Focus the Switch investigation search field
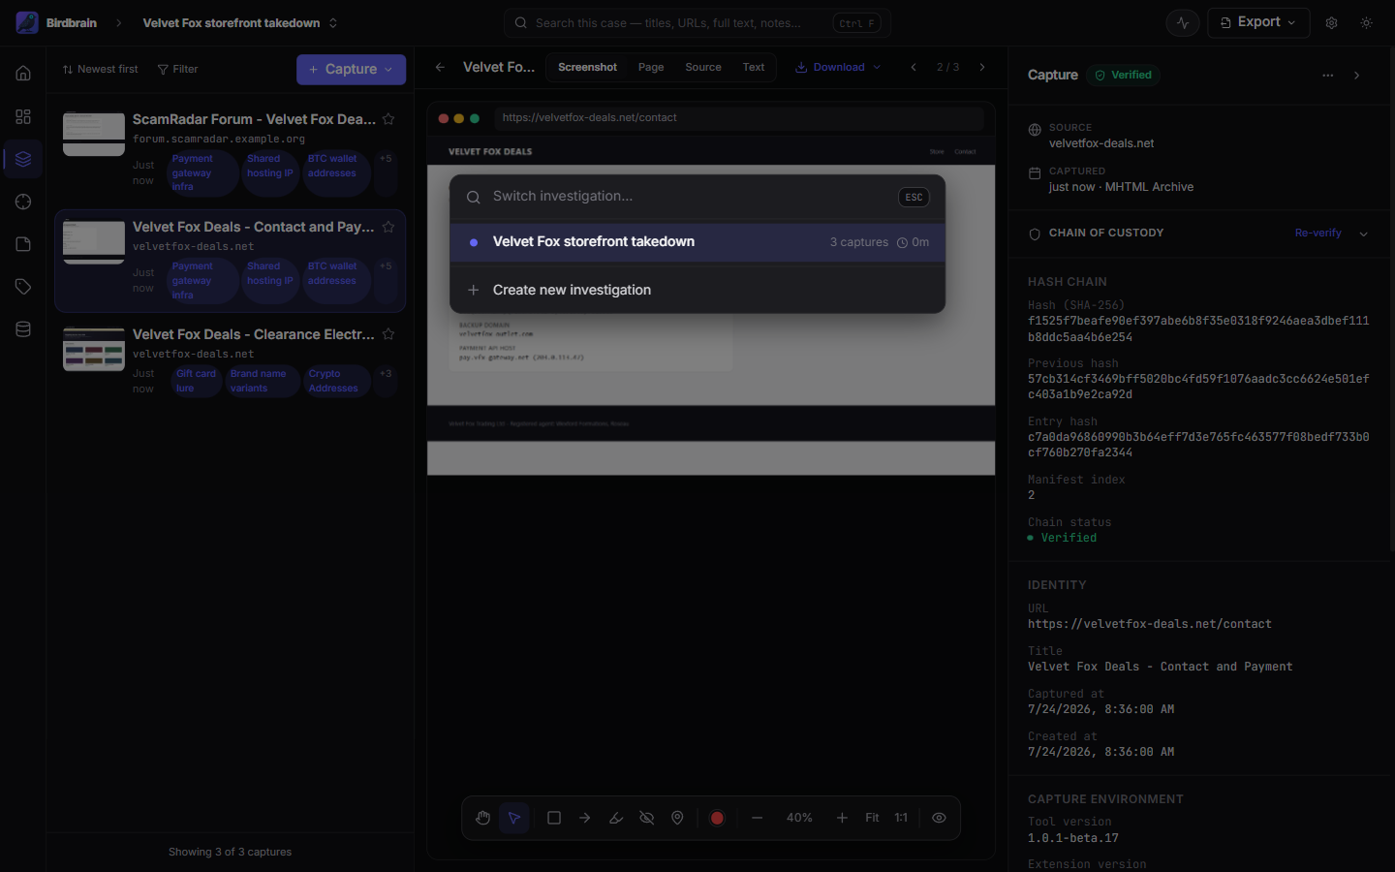This screenshot has height=872, width=1395. tap(690, 197)
